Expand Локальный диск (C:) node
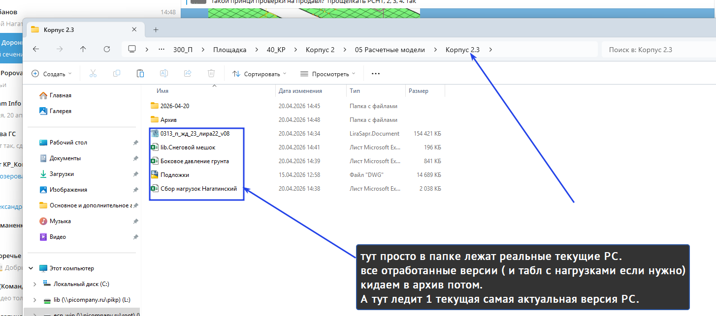The height and width of the screenshot is (316, 716). pyautogui.click(x=34, y=284)
